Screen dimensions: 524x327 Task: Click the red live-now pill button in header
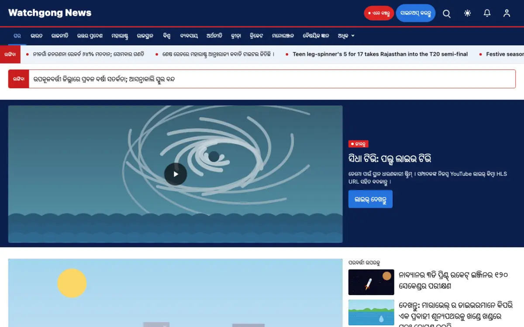click(379, 14)
